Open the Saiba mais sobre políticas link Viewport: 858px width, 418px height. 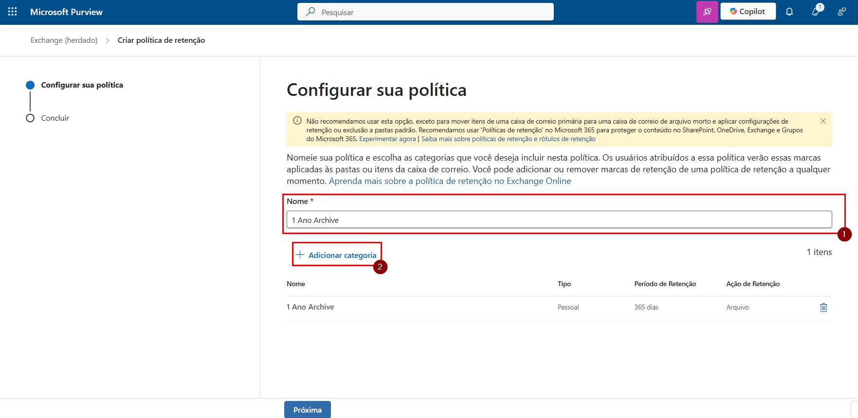(508, 139)
